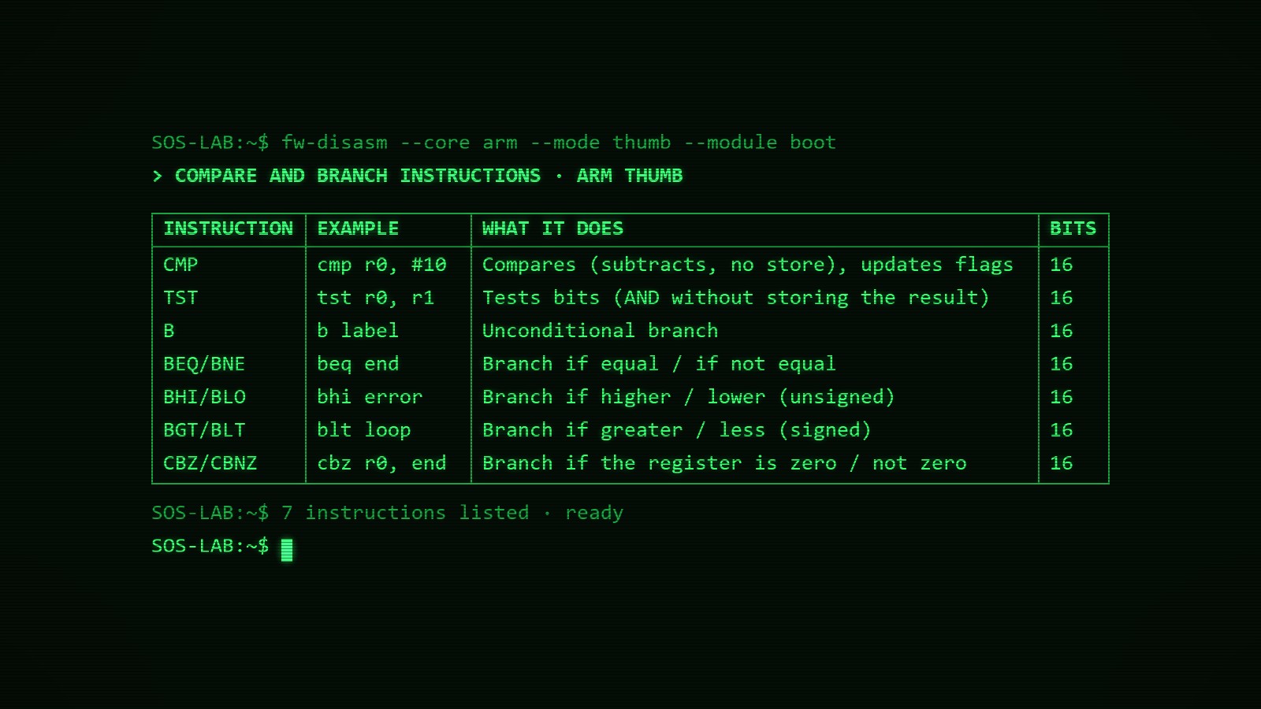Select the BEQ/BNE instruction cell
The height and width of the screenshot is (709, 1261).
click(204, 364)
